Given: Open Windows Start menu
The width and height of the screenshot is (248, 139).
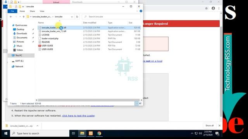Looking at the screenshot, I should point(6,133).
